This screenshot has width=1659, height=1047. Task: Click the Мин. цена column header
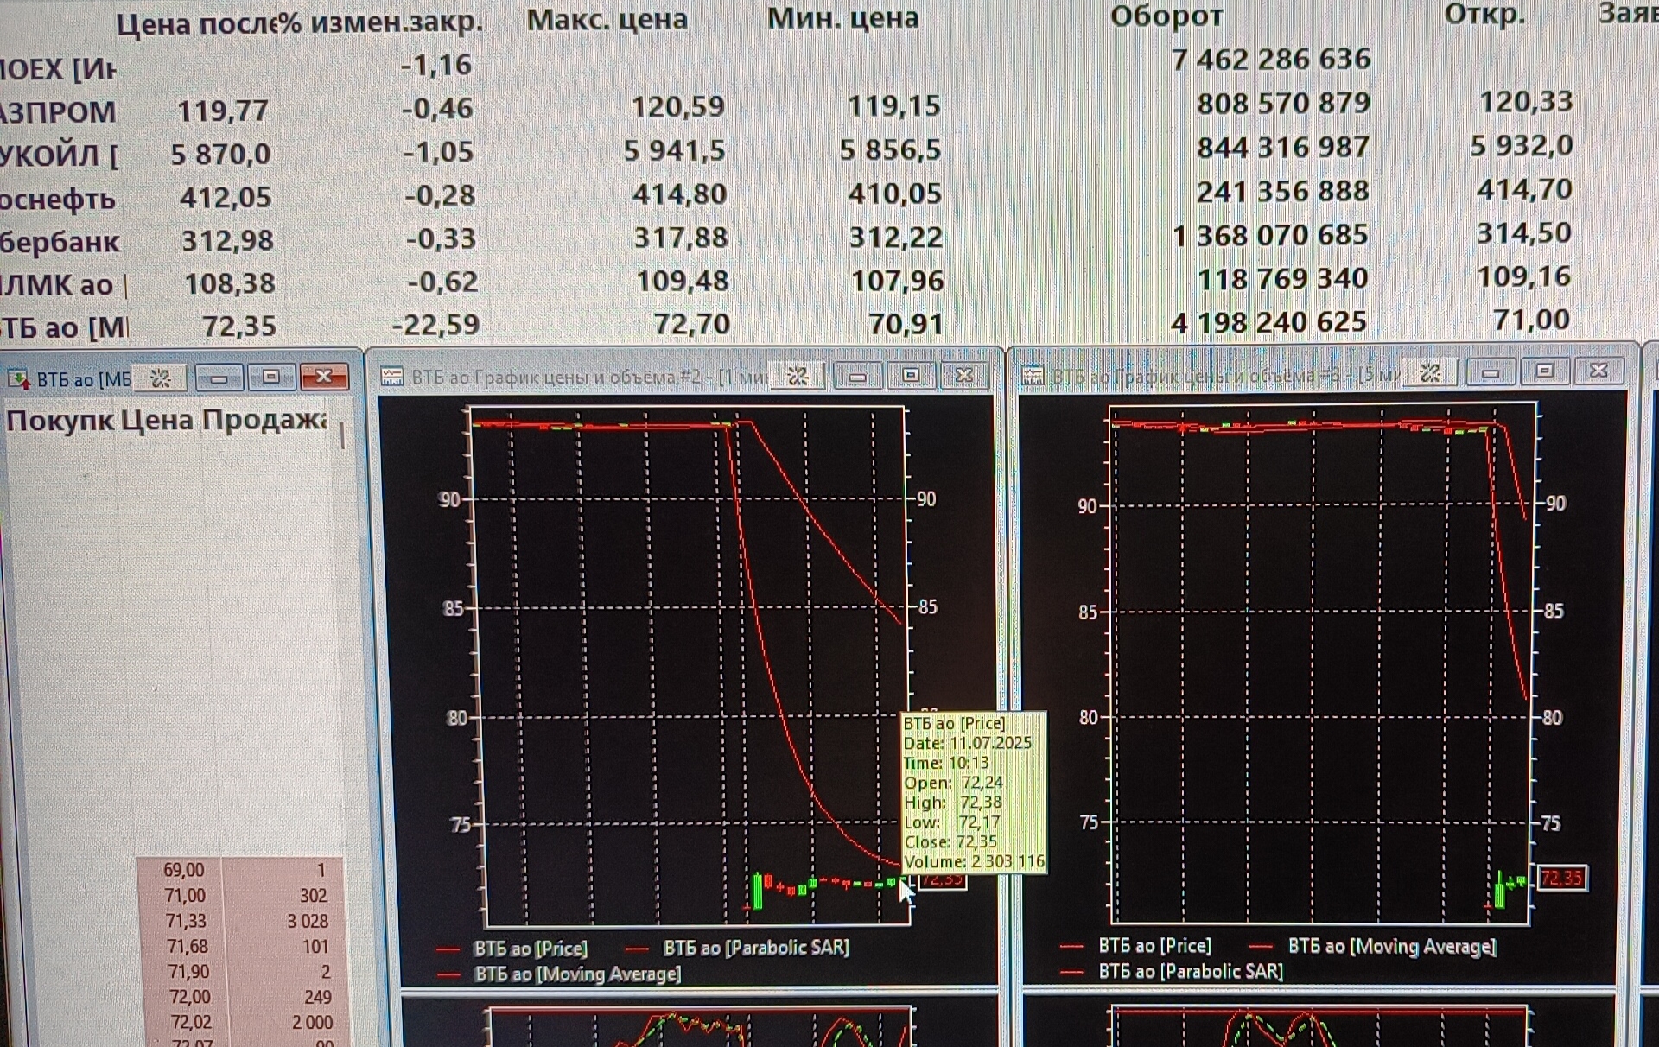pos(842,18)
